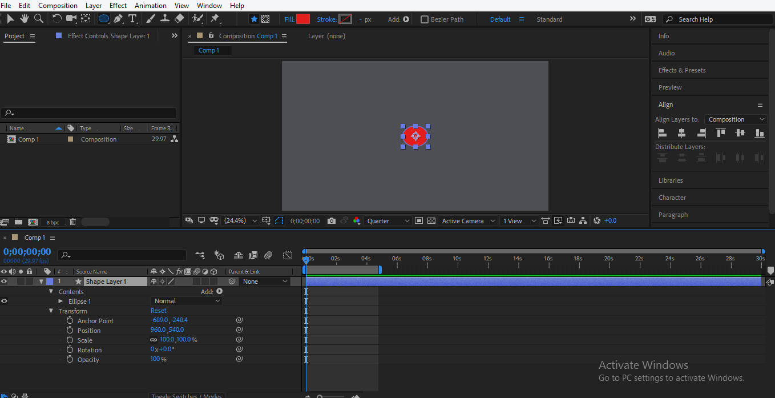Take a snapshot with camera icon
The image size is (775, 398).
[332, 221]
